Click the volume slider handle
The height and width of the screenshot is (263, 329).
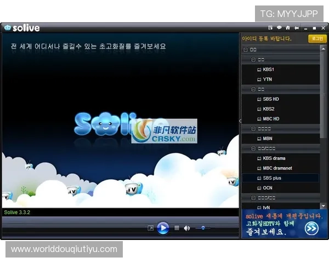tap(203, 228)
